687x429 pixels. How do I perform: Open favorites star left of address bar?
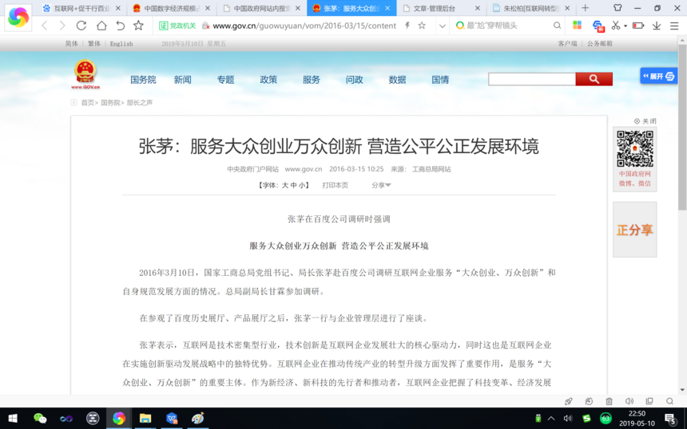(138, 26)
